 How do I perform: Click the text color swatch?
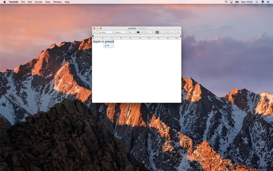pyautogui.click(x=138, y=32)
